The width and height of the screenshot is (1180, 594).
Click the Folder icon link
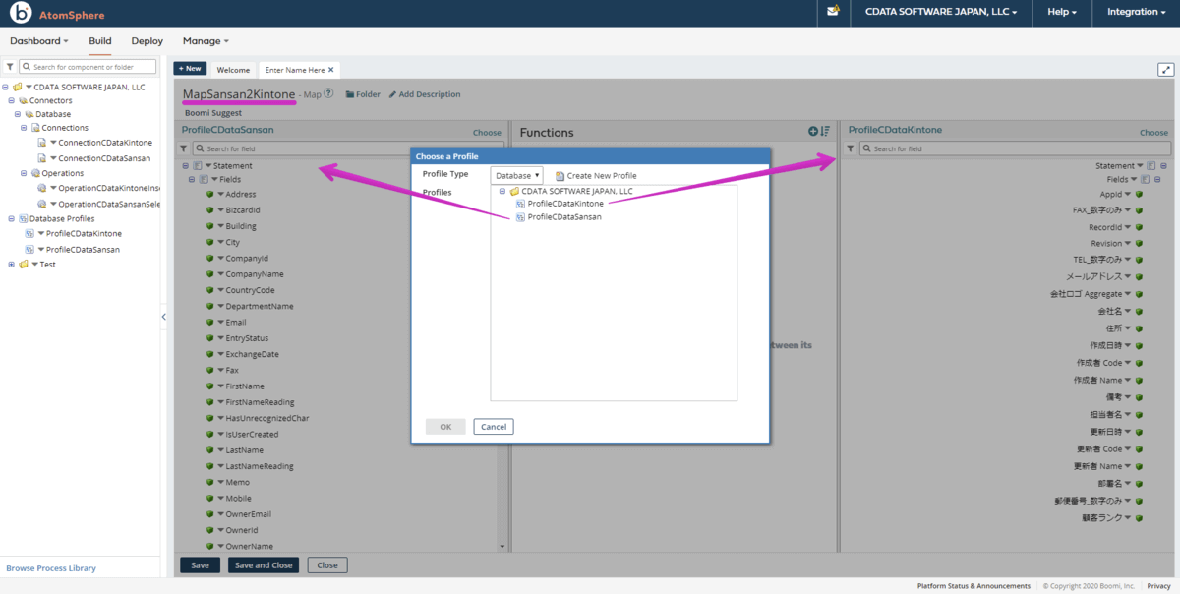363,94
